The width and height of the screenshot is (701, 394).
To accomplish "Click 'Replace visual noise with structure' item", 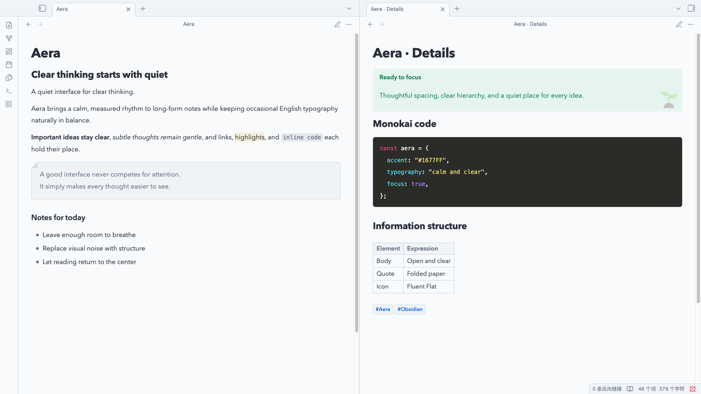I will 94,249.
